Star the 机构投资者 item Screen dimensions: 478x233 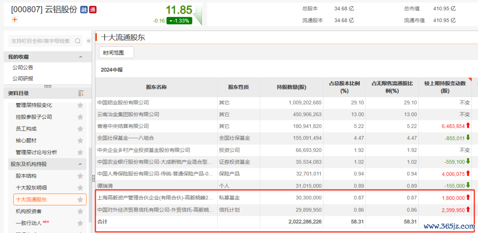(80, 211)
